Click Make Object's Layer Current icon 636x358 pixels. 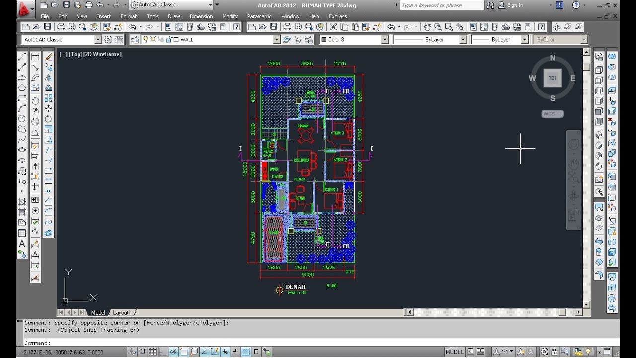coord(287,39)
